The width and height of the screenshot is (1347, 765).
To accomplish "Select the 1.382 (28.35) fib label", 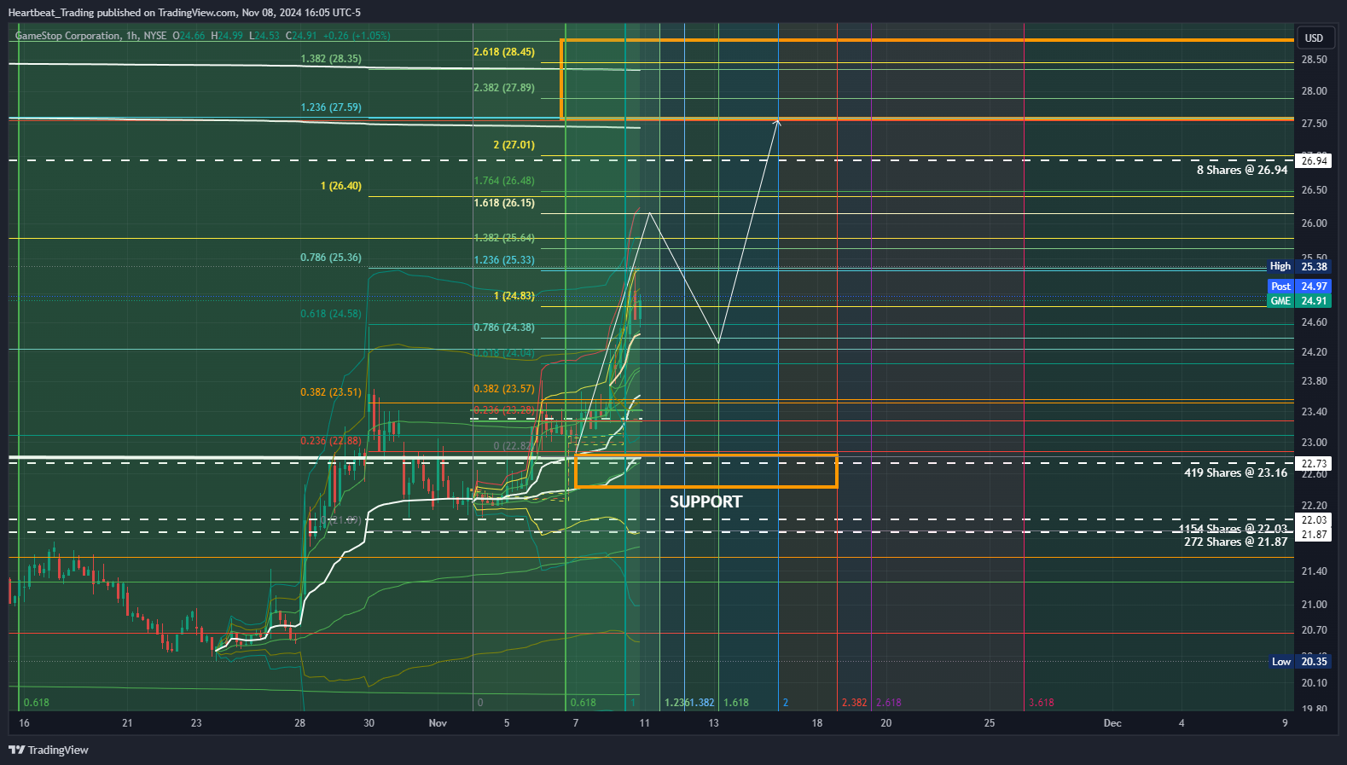I will coord(331,59).
